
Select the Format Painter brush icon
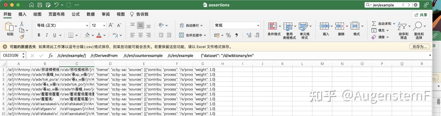pyautogui.click(x=22, y=37)
